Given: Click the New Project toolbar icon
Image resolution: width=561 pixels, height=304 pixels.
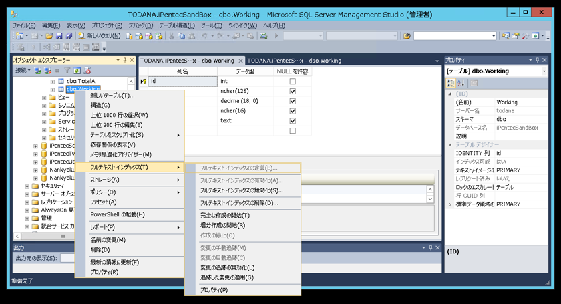Looking at the screenshot, I should click(x=19, y=36).
